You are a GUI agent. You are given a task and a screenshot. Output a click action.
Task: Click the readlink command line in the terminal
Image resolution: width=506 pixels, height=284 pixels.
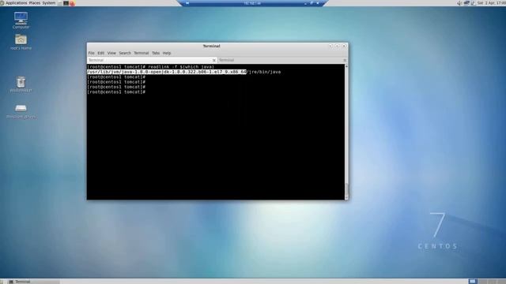pyautogui.click(x=150, y=66)
